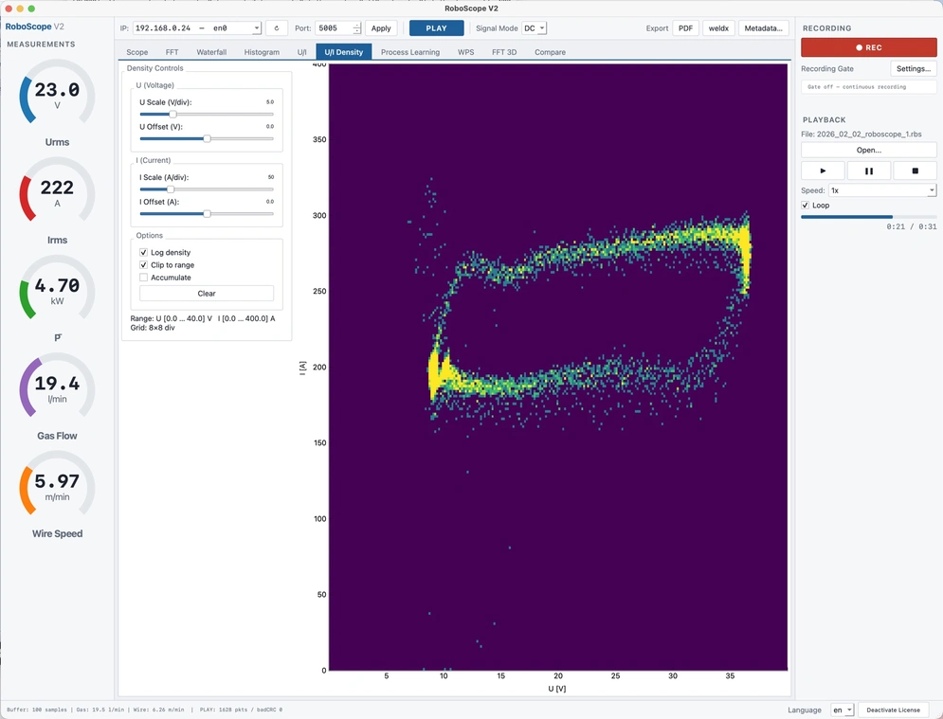The height and width of the screenshot is (719, 943).
Task: Open Recording Gate Settings
Action: 914,68
